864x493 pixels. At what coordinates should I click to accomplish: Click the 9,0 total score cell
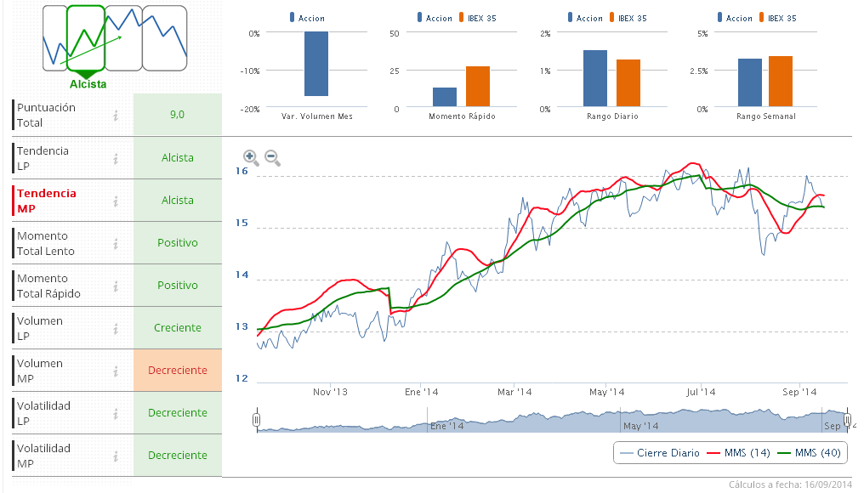tap(178, 115)
